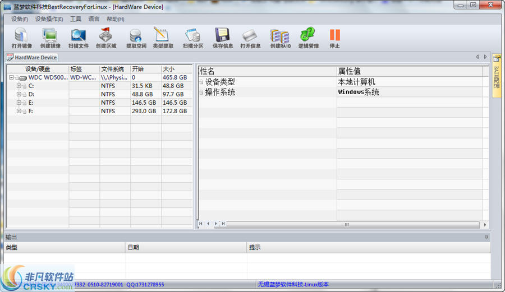Select the E: partition row
The height and width of the screenshot is (292, 505).
tap(100, 103)
